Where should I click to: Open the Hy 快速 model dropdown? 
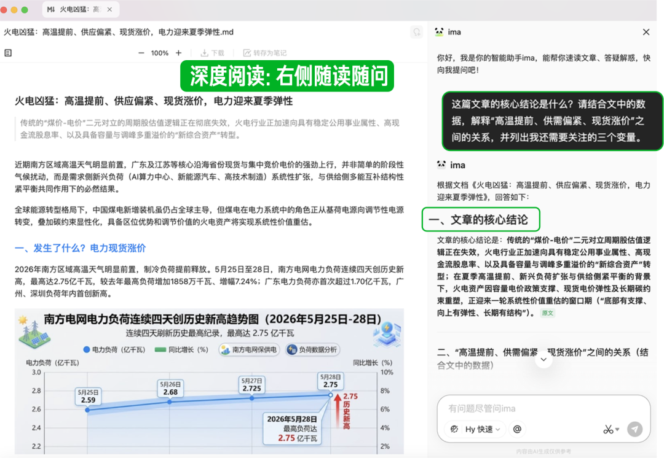(483, 429)
